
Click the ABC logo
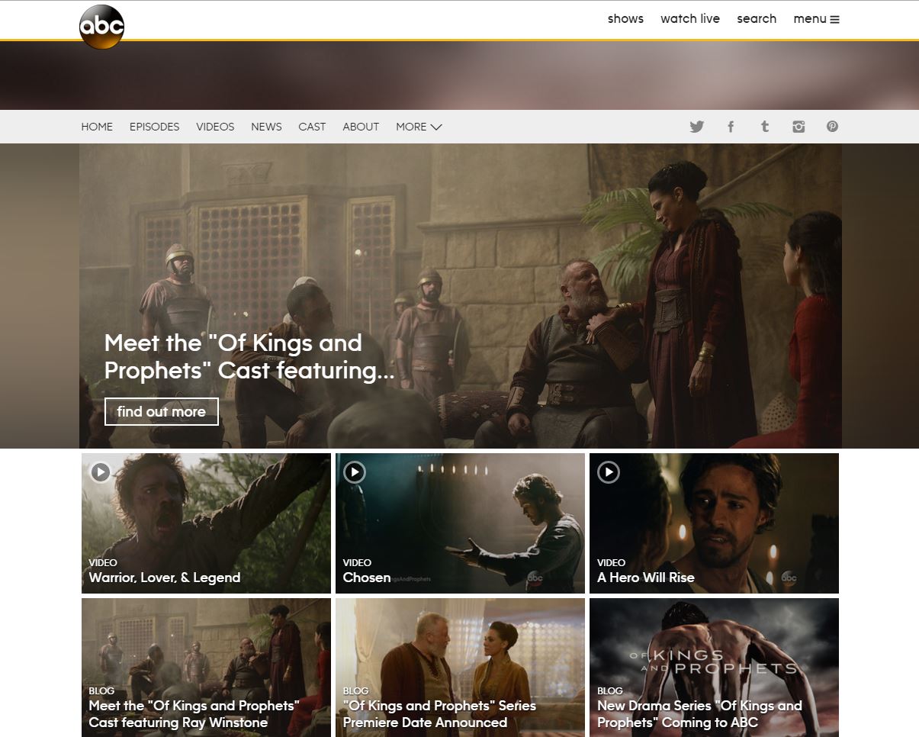pyautogui.click(x=101, y=27)
